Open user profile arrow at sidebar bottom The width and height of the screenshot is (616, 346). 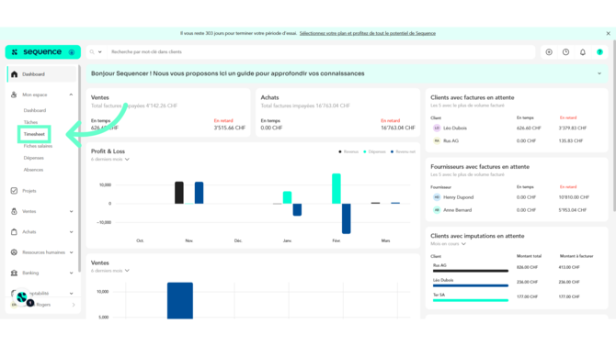(x=74, y=305)
